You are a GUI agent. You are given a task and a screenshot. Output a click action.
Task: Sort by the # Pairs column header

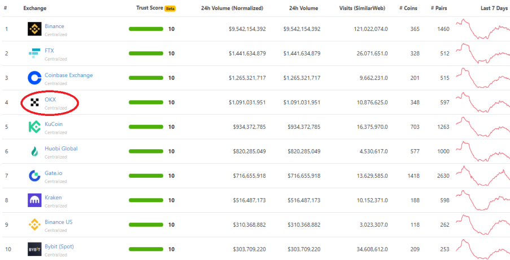tap(439, 8)
